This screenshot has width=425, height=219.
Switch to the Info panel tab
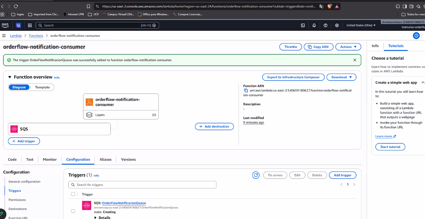click(x=375, y=46)
